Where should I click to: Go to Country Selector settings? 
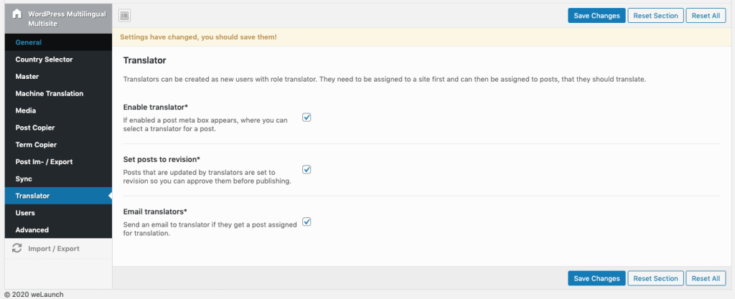click(44, 60)
